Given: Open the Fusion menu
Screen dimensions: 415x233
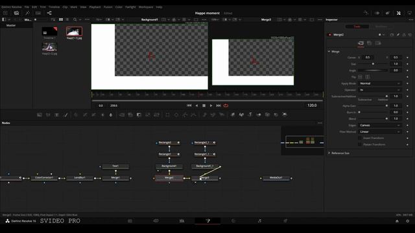Looking at the screenshot, I should [108, 7].
